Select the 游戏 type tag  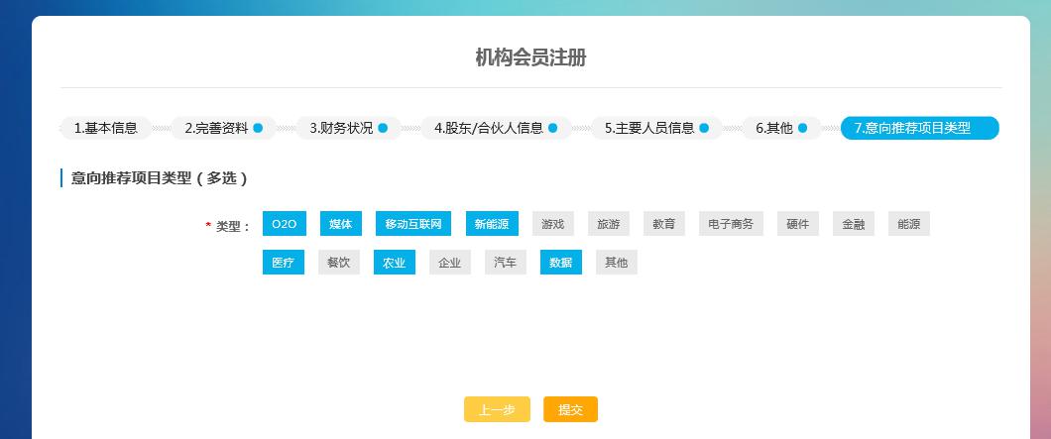[552, 224]
